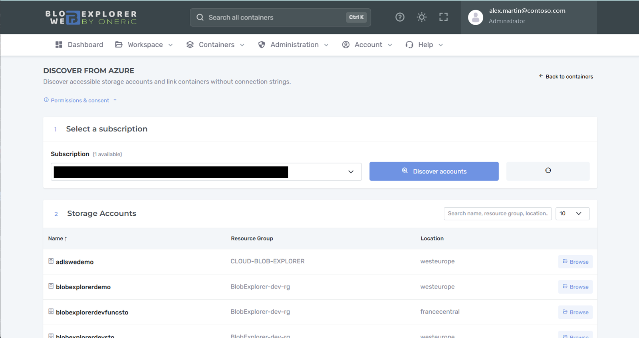Click the refresh subscriptions icon button

coord(548,171)
